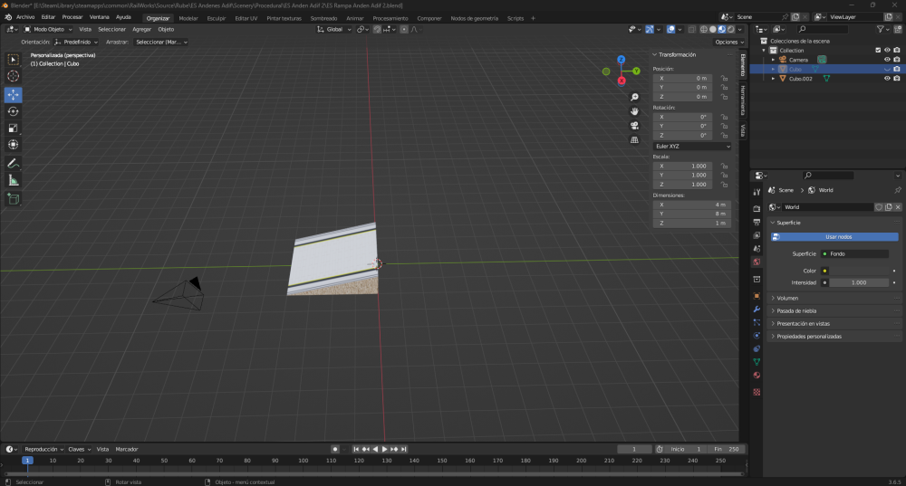Choose the Measure tool

point(14,180)
